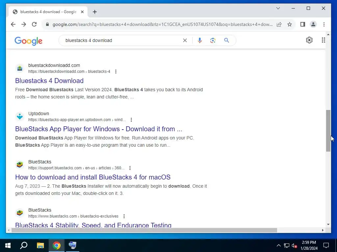Open taskbar search

(24, 245)
